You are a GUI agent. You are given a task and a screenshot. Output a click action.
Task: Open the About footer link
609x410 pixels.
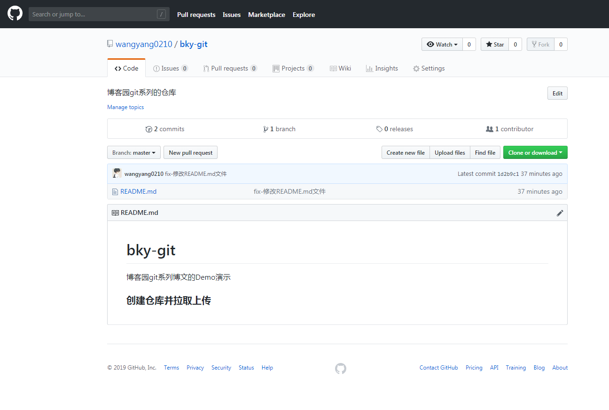[x=560, y=368]
